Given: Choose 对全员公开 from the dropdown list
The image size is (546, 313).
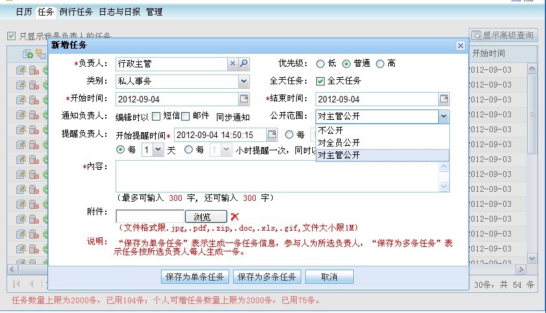Looking at the screenshot, I should coord(339,143).
